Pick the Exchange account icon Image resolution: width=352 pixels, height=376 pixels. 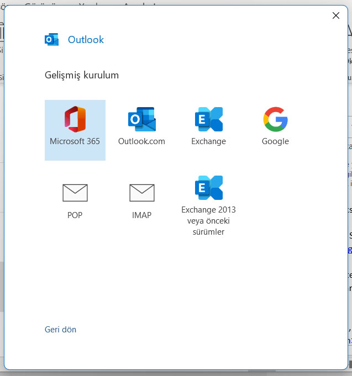coord(208,119)
